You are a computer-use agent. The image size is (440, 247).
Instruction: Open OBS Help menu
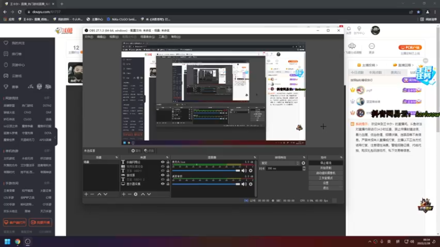coord(175,37)
